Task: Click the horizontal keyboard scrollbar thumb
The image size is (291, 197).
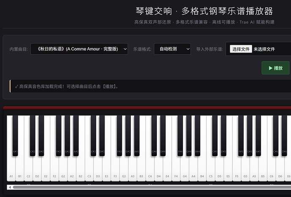Action: [152, 187]
